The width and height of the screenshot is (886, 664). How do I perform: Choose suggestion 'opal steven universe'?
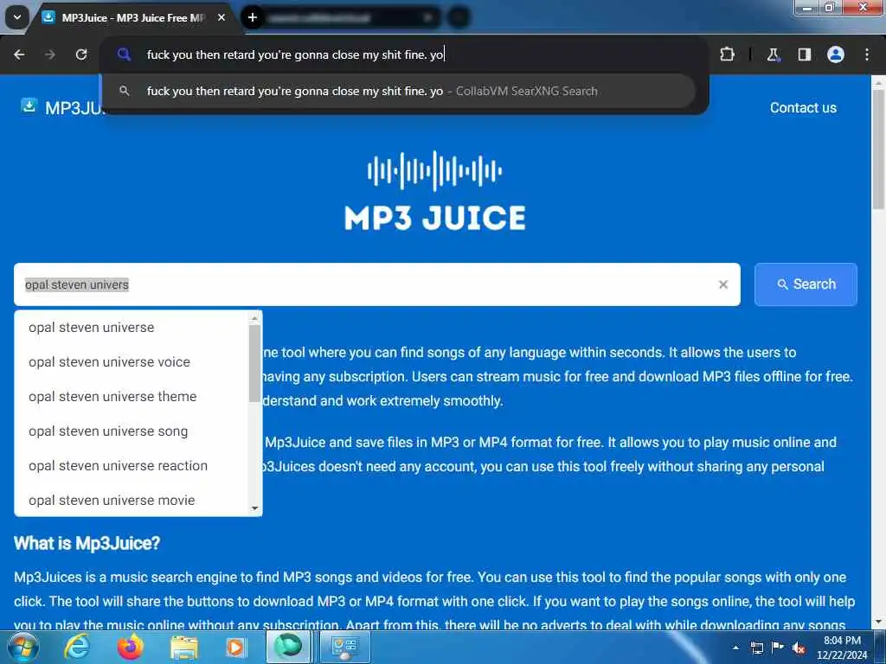pyautogui.click(x=132, y=328)
